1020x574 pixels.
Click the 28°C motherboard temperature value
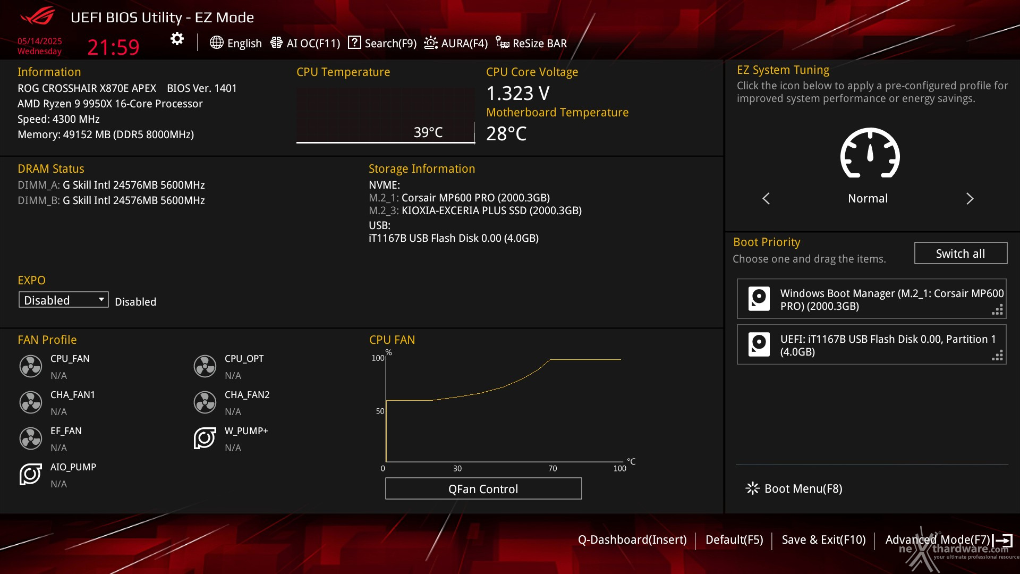(x=506, y=133)
